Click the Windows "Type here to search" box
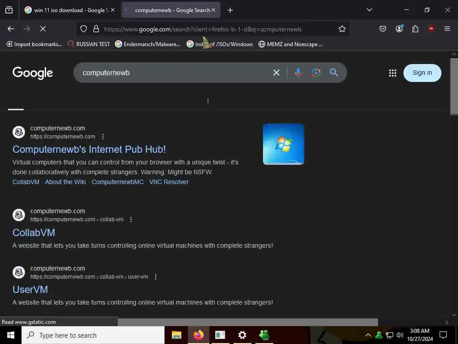 coord(93,335)
